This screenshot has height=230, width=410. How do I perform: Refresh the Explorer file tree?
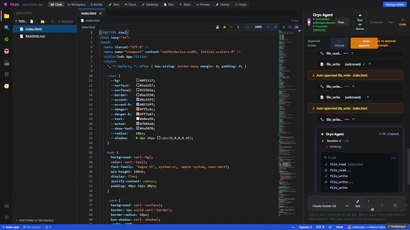click(52, 21)
